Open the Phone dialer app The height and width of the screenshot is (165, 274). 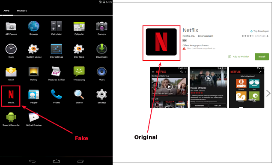coord(56,96)
